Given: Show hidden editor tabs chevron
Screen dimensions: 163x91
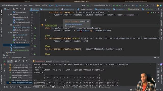Looking at the screenshot, I should (x=155, y=9).
